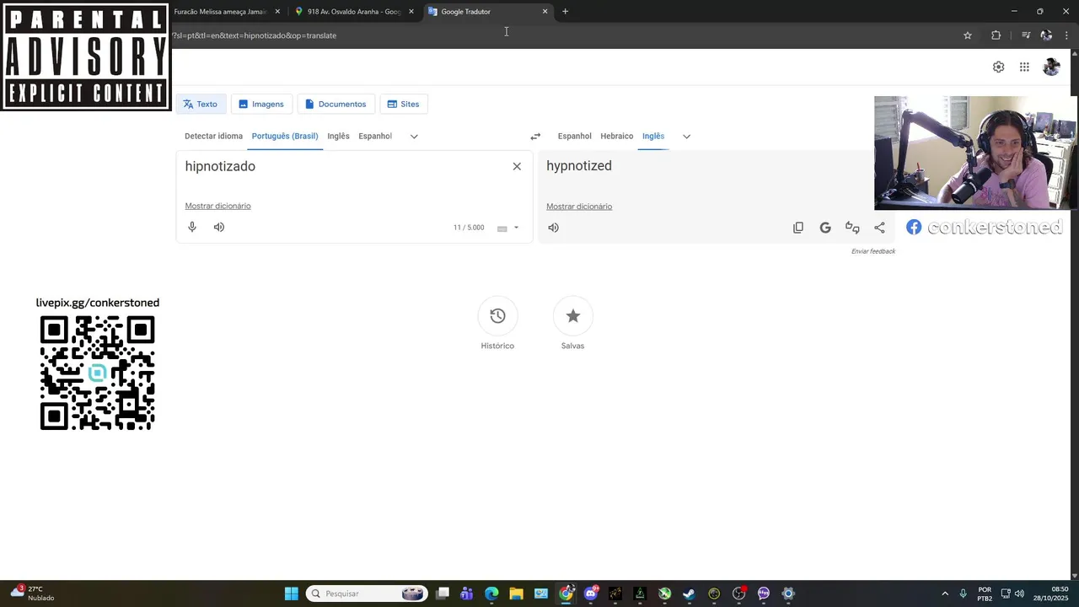
Task: Select Detectar idioma as source language
Action: tap(213, 136)
